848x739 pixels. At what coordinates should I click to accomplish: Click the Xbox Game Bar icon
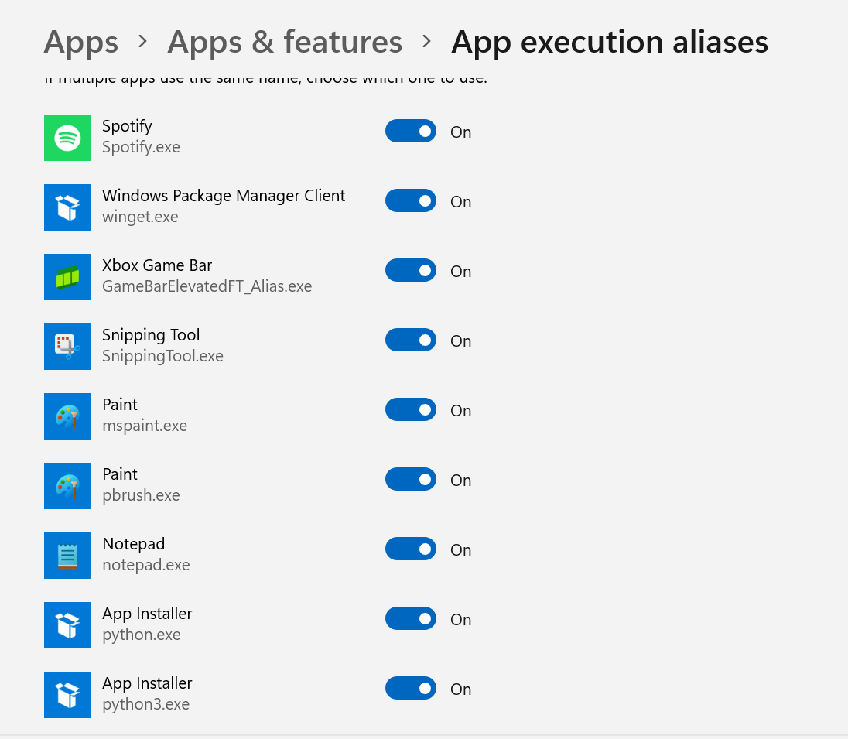(67, 277)
